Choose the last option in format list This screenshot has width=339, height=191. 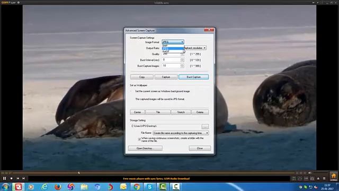(x=173, y=51)
